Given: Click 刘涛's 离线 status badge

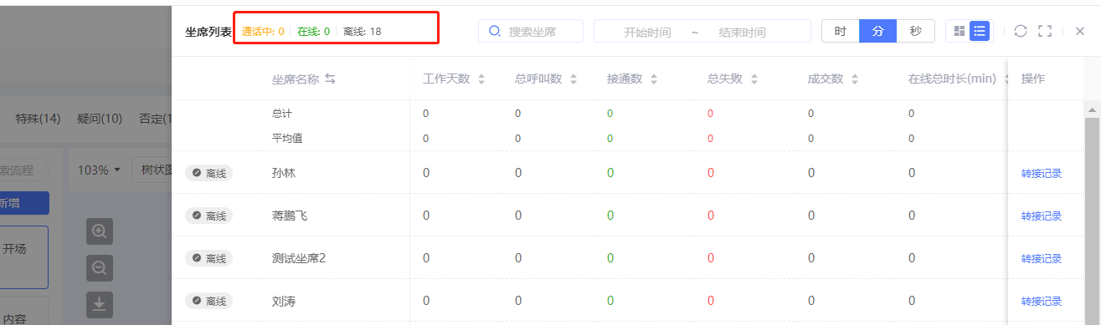Looking at the screenshot, I should 208,301.
